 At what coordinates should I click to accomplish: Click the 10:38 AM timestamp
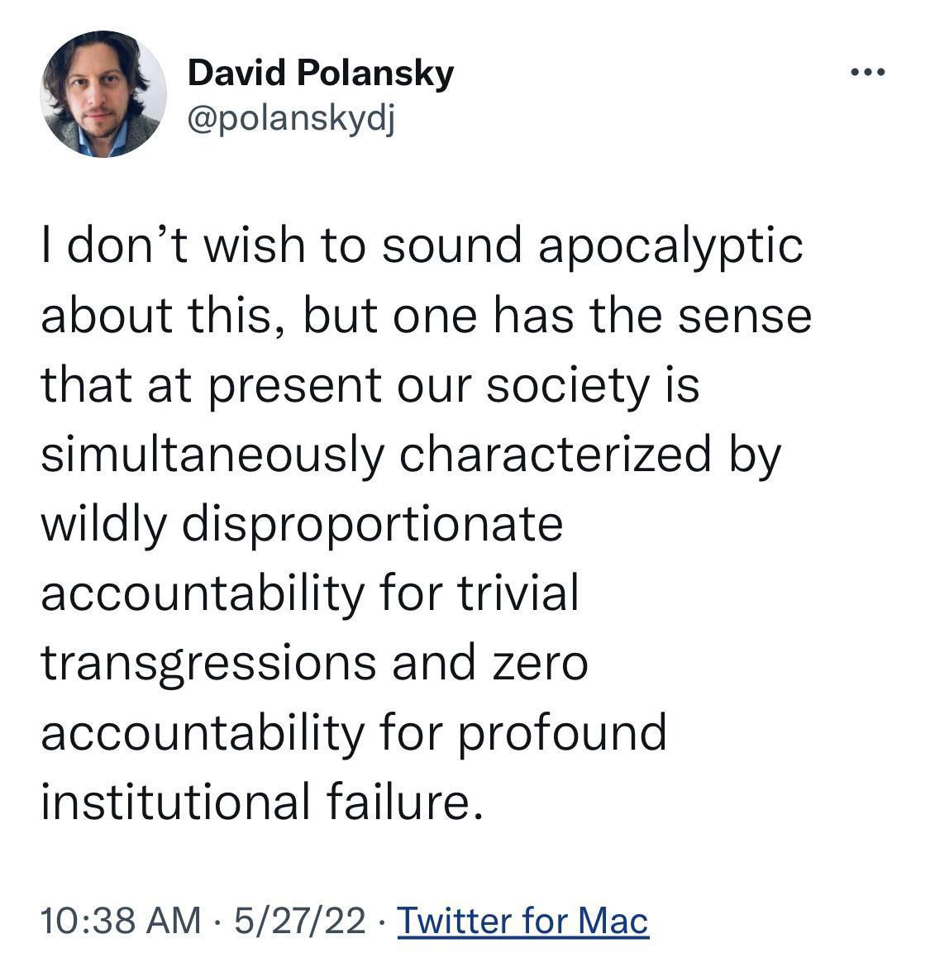(x=121, y=921)
